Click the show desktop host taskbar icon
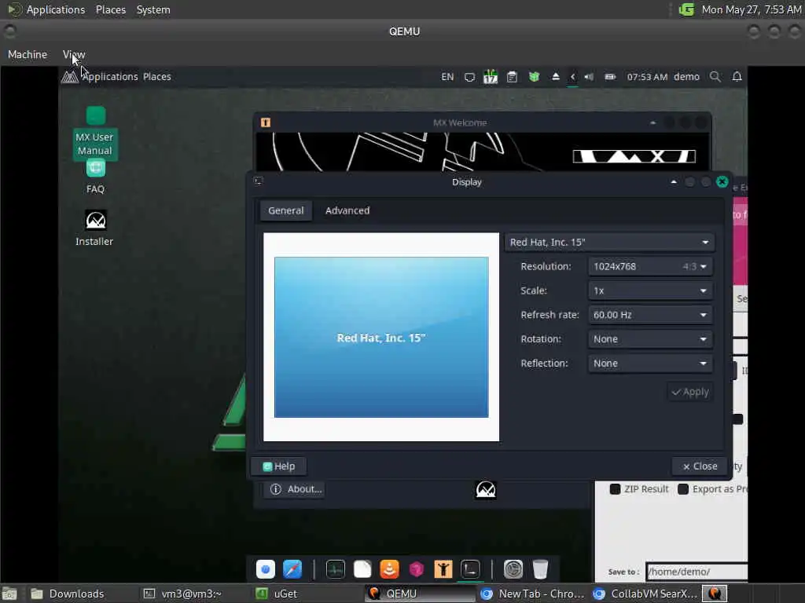 [x=9, y=594]
